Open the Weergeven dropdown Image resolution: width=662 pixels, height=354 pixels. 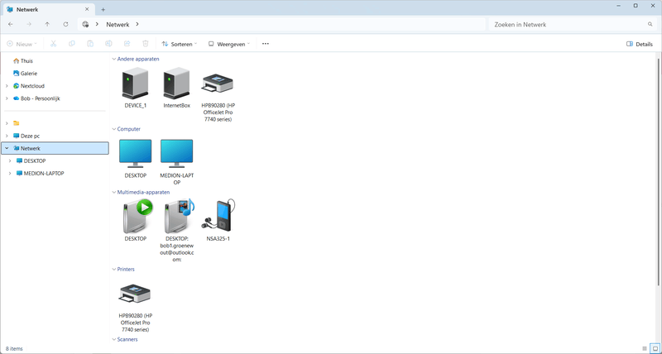click(x=229, y=44)
